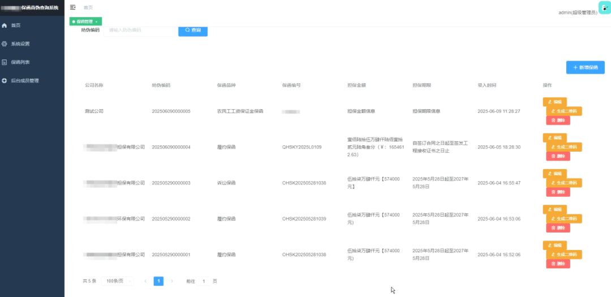
Task: Click the blue 查询 search button
Action: pyautogui.click(x=193, y=30)
